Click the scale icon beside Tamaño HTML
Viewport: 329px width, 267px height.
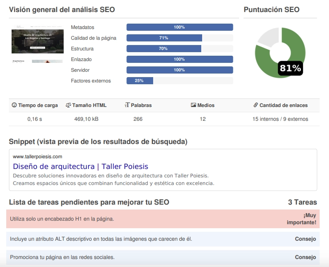coord(68,106)
